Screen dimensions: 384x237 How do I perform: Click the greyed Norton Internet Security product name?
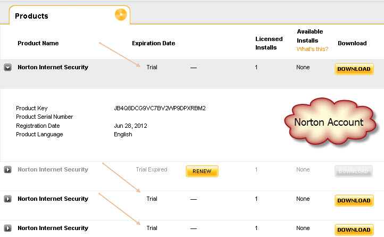53,169
